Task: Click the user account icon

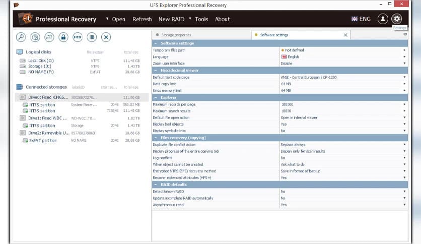Action: click(383, 19)
